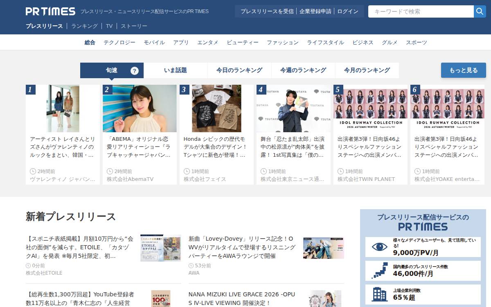491x307 pixels.
Task: Select the ファッション category
Action: point(283,43)
